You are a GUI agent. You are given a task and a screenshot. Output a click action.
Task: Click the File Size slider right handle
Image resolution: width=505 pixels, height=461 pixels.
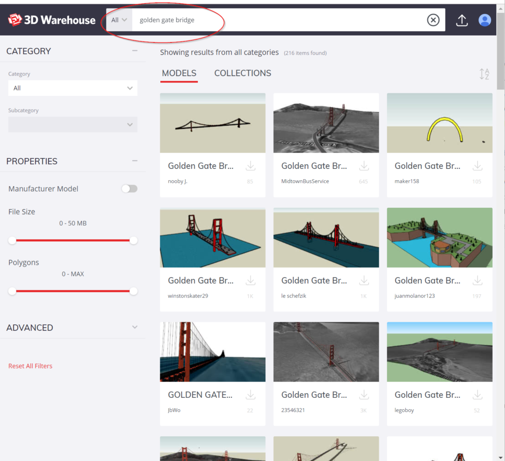tap(133, 240)
